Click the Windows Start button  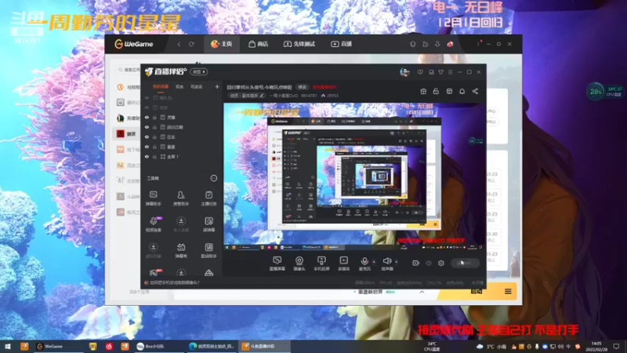8,346
